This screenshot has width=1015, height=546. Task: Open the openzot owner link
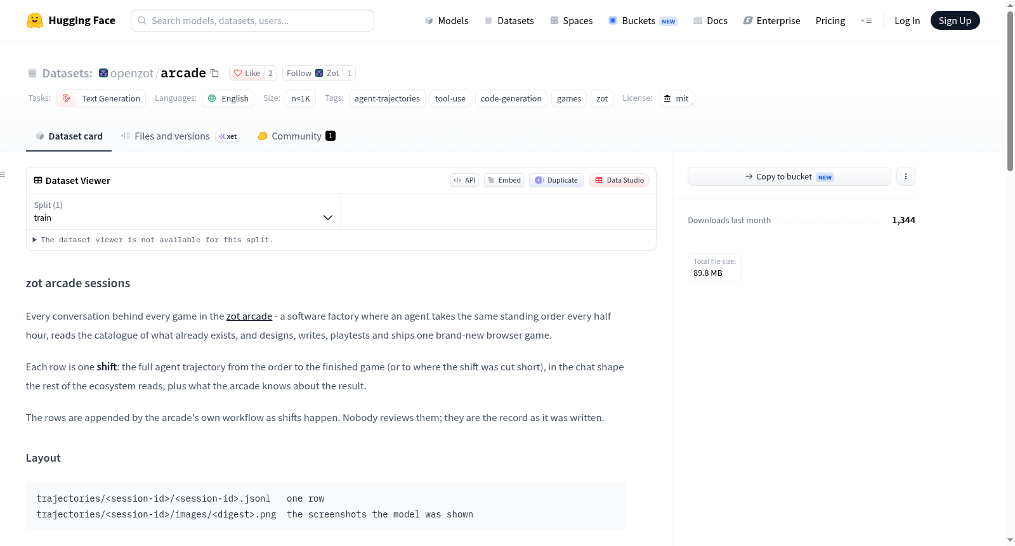[x=132, y=73]
